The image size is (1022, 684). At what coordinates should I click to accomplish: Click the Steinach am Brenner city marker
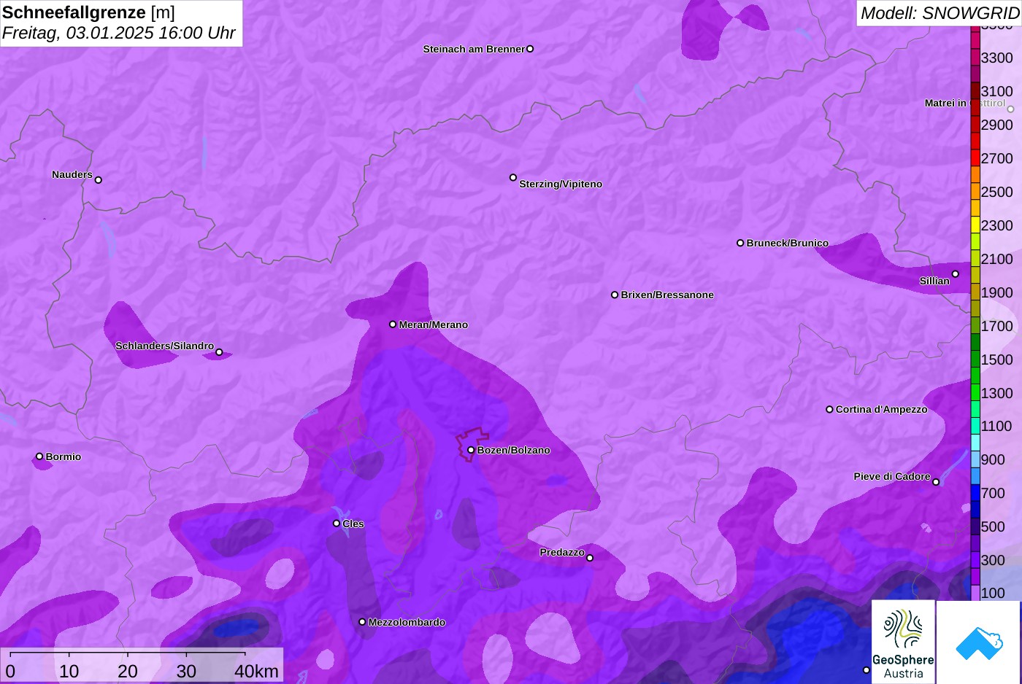pyautogui.click(x=530, y=49)
